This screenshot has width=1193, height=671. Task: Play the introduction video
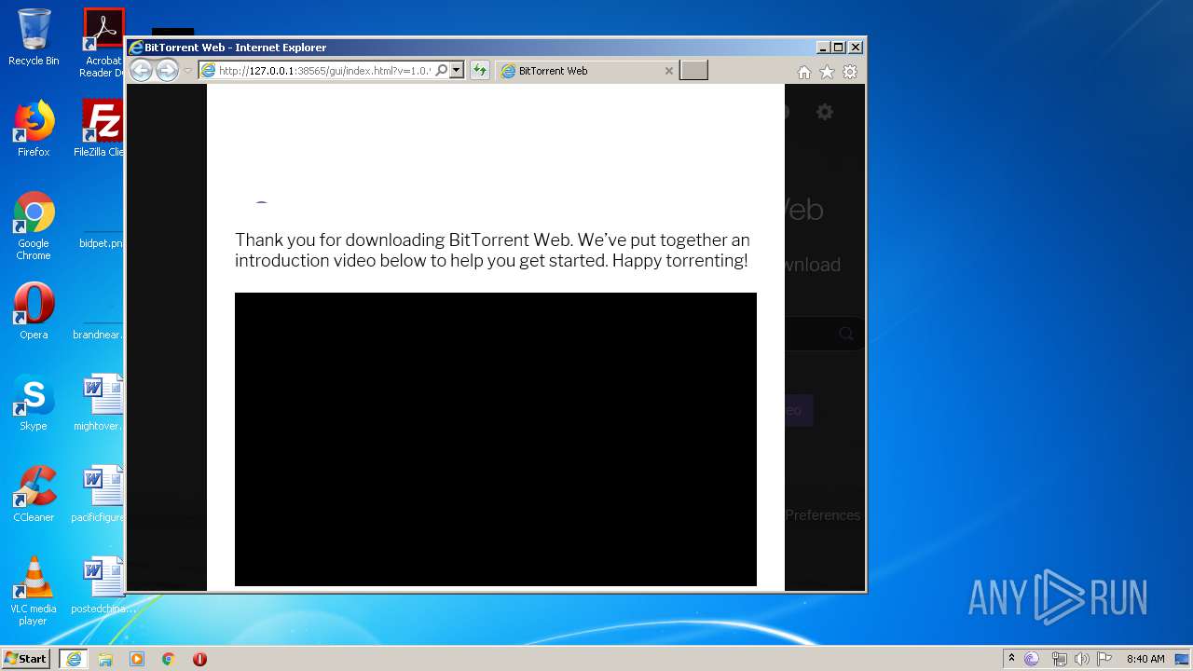tap(496, 439)
